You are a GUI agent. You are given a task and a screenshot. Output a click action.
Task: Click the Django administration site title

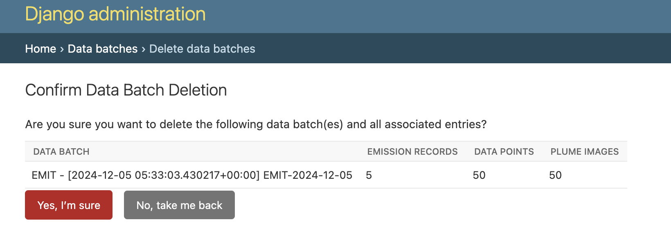[x=115, y=14]
